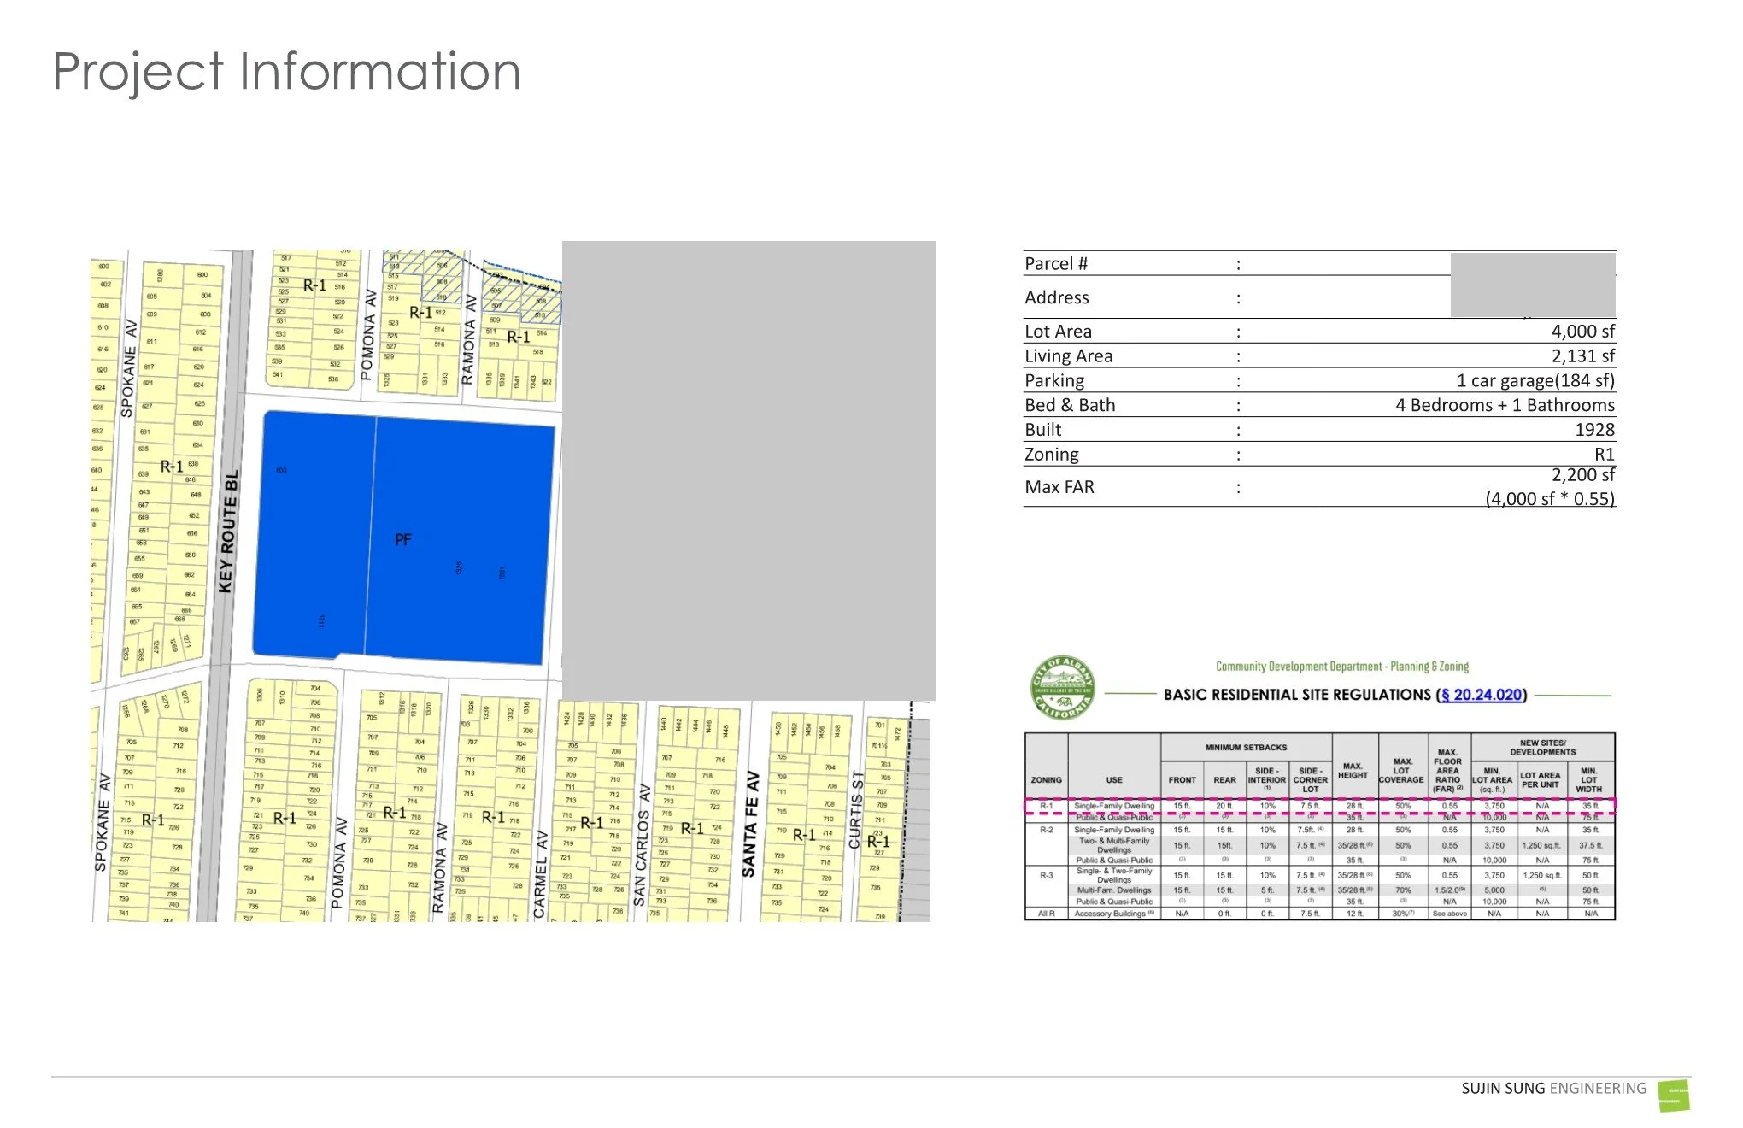
Task: Click the FRONT setback column header
Action: pyautogui.click(x=1183, y=780)
